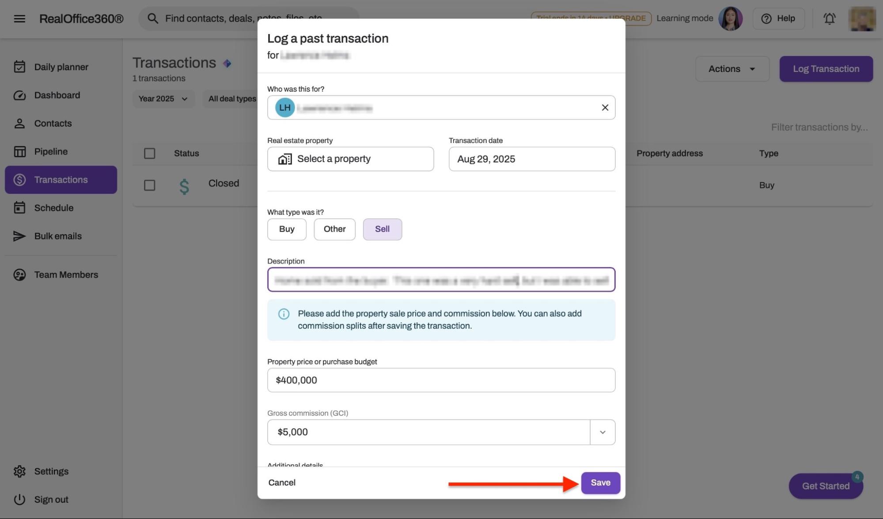Open the Year 2025 filter dropdown

pos(163,99)
